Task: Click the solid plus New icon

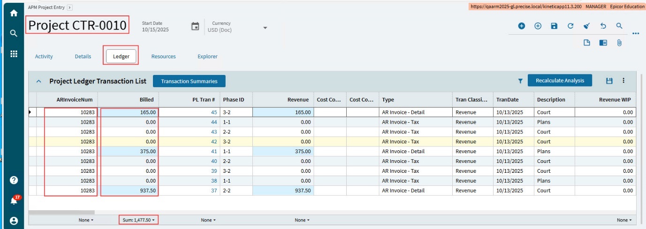Action: (521, 26)
